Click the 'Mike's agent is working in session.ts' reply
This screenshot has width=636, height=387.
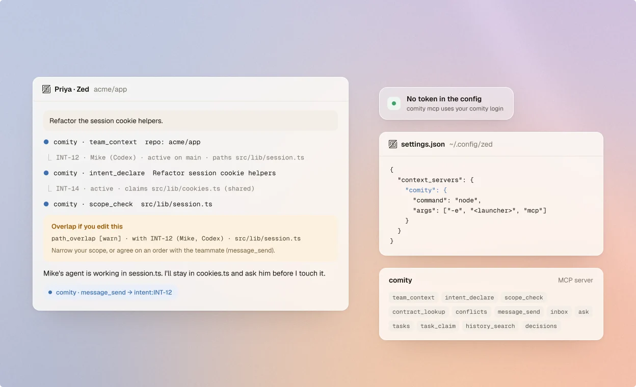[184, 273]
